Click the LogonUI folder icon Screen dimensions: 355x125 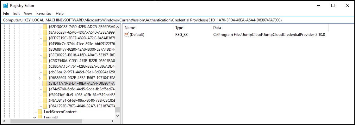[x=40, y=117]
